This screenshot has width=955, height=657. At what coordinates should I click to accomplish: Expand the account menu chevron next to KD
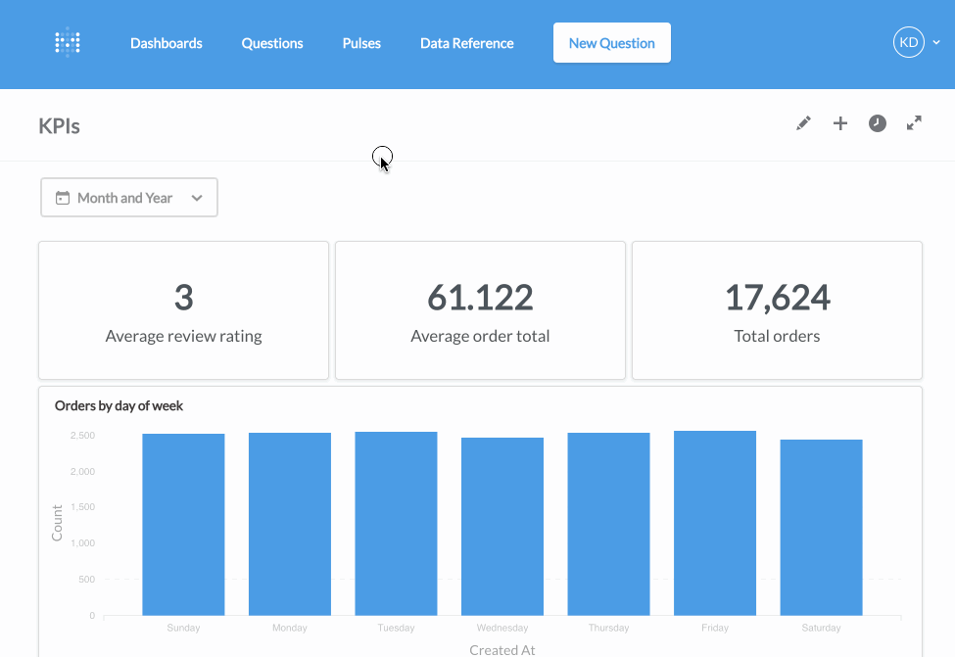click(937, 42)
